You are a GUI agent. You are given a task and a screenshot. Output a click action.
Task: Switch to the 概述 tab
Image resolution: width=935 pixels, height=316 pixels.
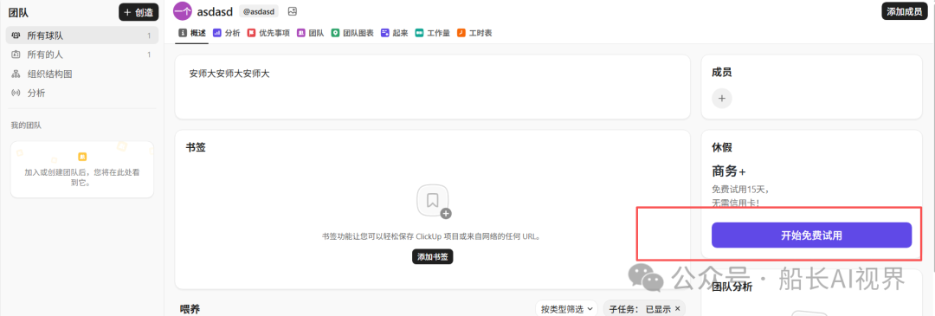pyautogui.click(x=192, y=34)
